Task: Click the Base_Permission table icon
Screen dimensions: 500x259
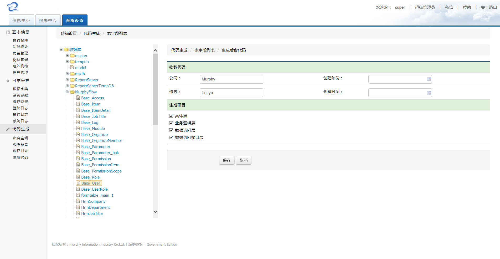Action: tap(78, 158)
